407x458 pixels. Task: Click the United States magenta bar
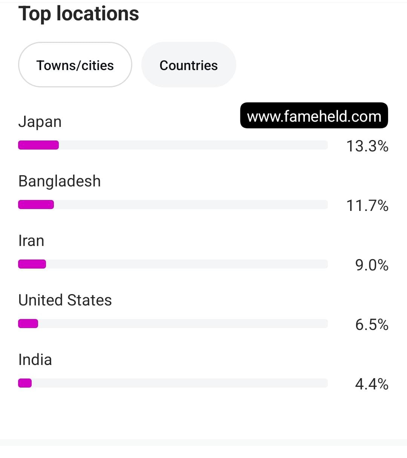(28, 324)
